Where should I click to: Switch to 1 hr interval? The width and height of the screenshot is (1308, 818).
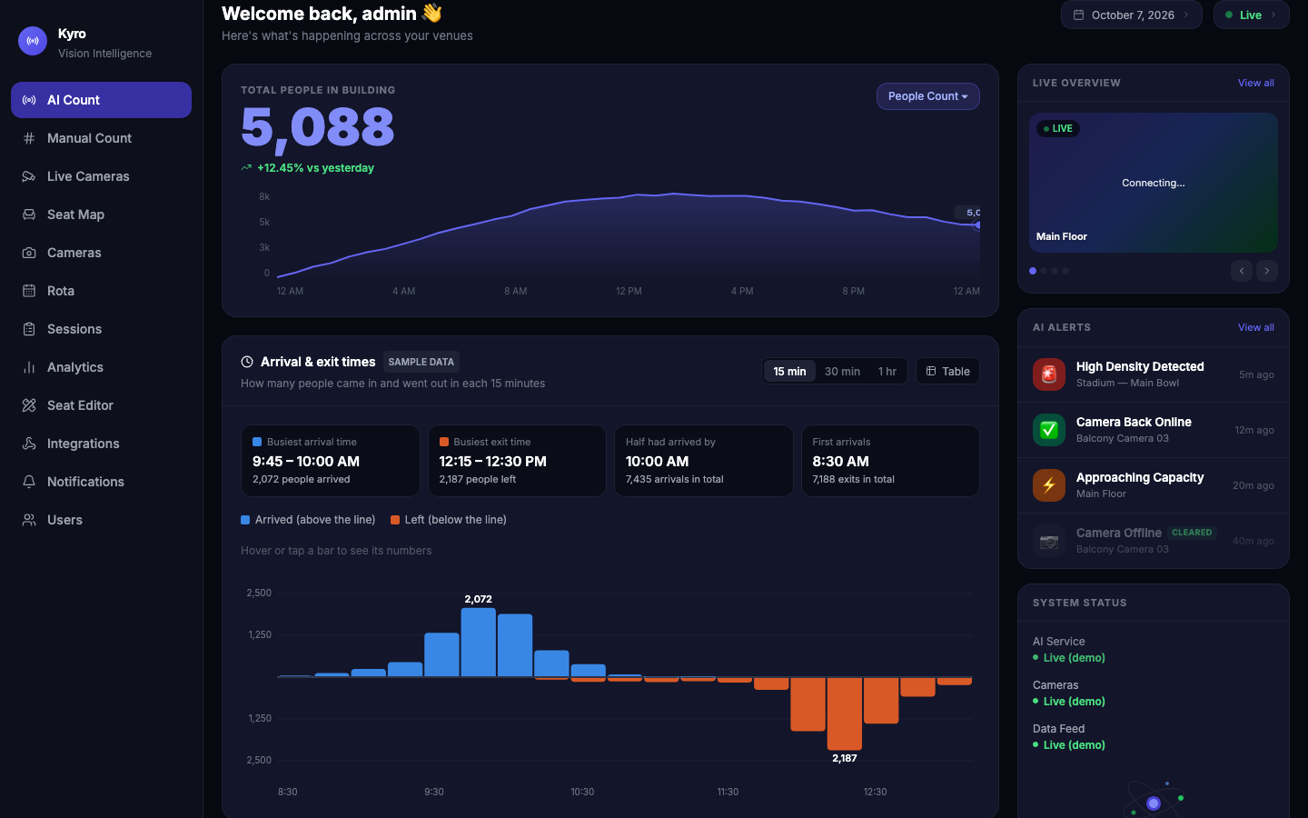coord(887,371)
